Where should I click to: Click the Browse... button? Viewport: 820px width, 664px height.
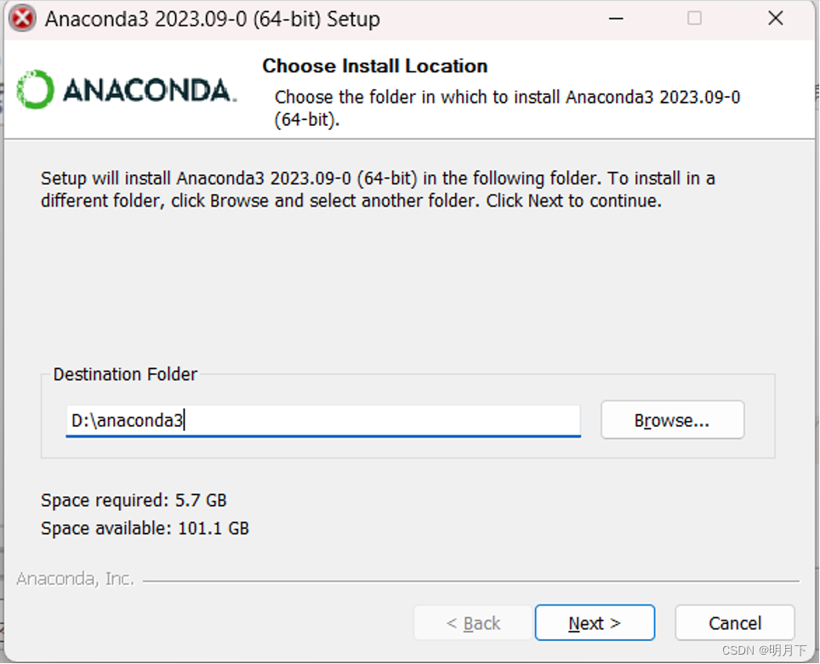click(x=672, y=419)
